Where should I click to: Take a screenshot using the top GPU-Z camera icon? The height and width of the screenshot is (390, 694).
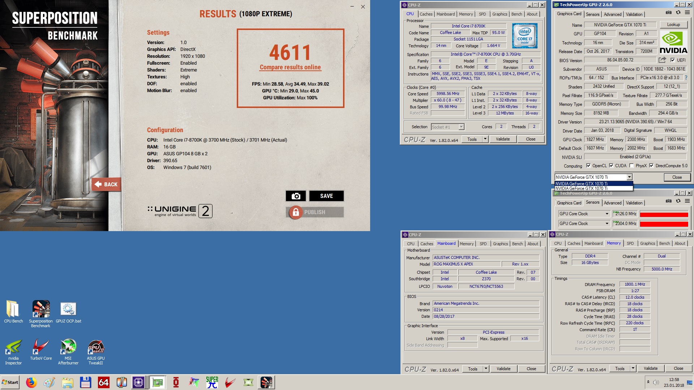tap(669, 13)
